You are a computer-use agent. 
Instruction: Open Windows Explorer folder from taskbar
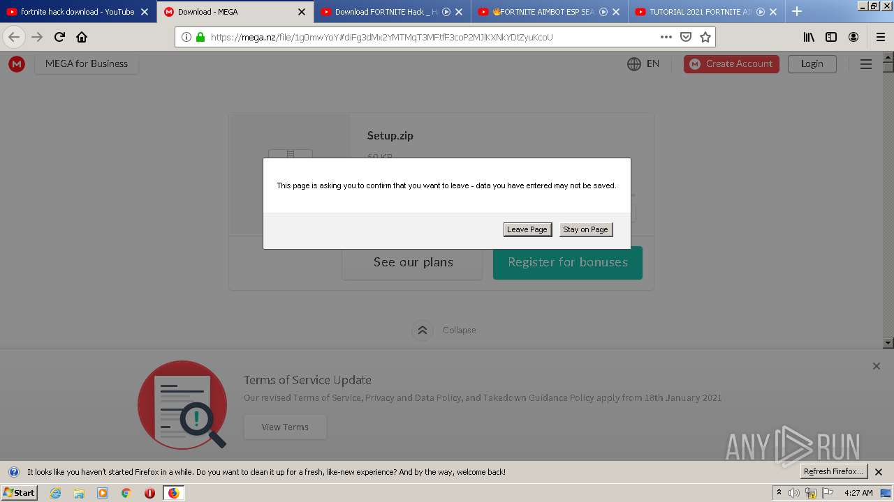pyautogui.click(x=79, y=493)
